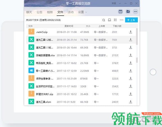
Task: Select the 文件 tab
Action: pos(60,12)
